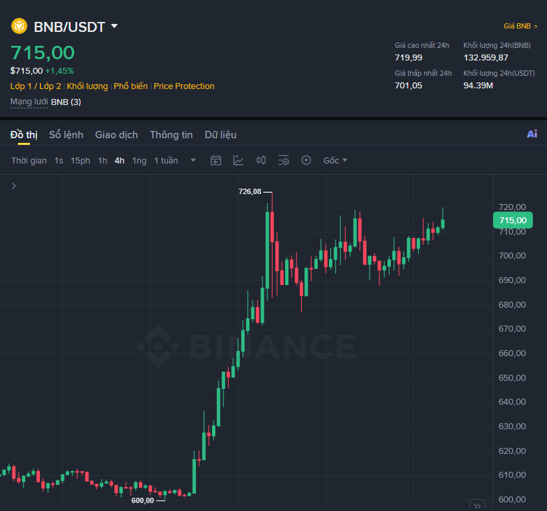Expand the drawing tools panel chevron
This screenshot has height=511, width=547.
pyautogui.click(x=13, y=186)
